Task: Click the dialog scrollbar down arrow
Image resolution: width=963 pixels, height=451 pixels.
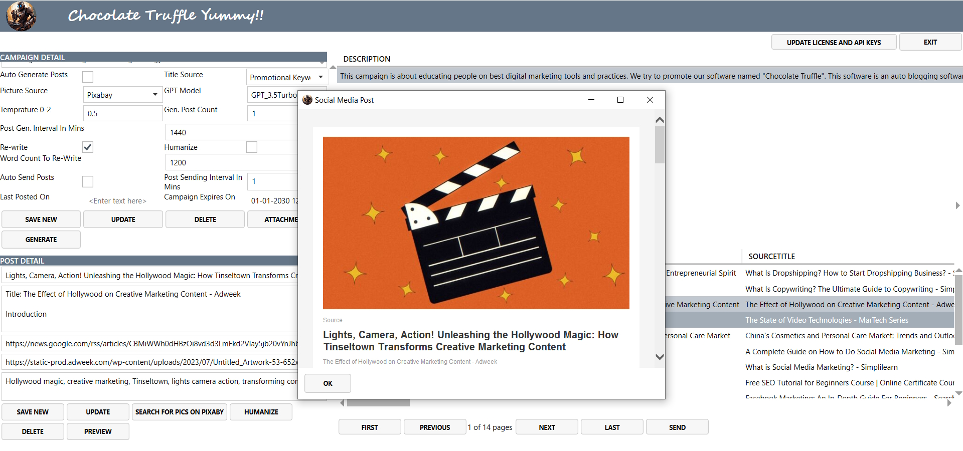Action: 660,356
